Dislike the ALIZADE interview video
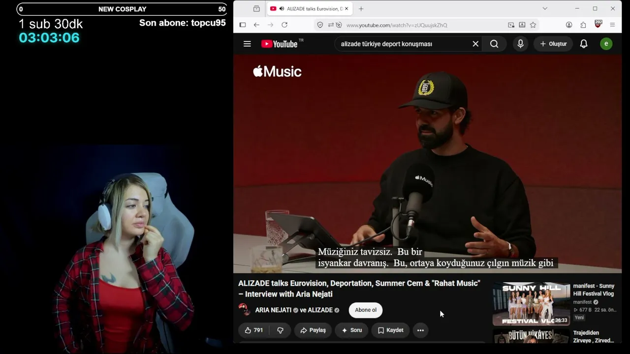This screenshot has height=354, width=630. (x=280, y=330)
